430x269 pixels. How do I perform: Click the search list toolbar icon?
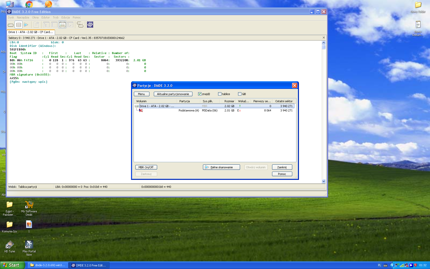pyautogui.click(x=70, y=25)
